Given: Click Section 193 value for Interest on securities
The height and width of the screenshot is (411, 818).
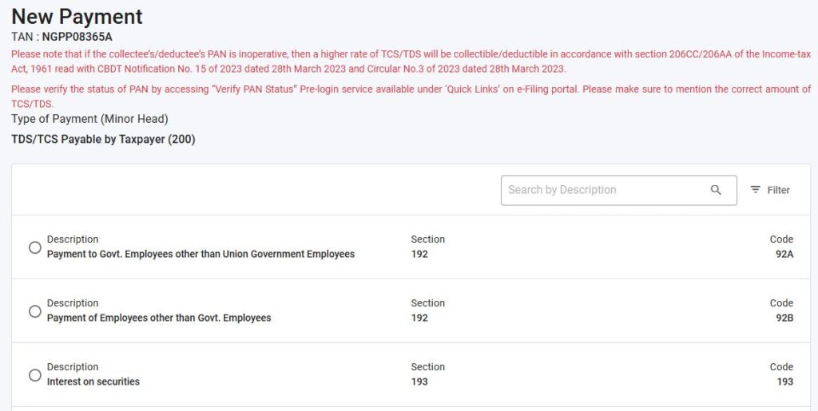Looking at the screenshot, I should (x=419, y=382).
